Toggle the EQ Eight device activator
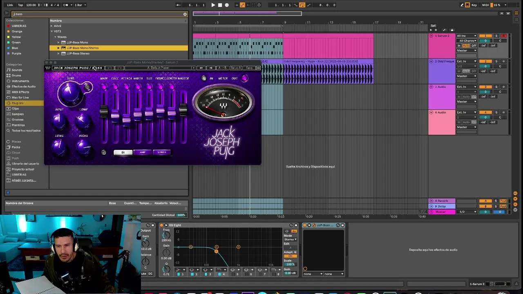The image size is (523, 294). [x=161, y=225]
